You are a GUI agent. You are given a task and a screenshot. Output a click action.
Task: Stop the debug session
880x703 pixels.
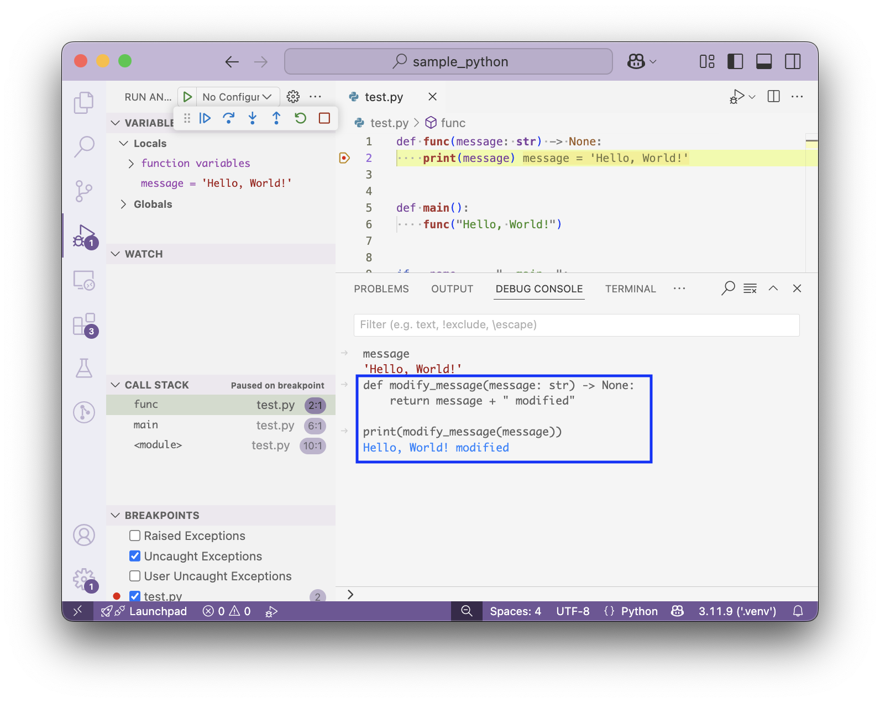[324, 118]
